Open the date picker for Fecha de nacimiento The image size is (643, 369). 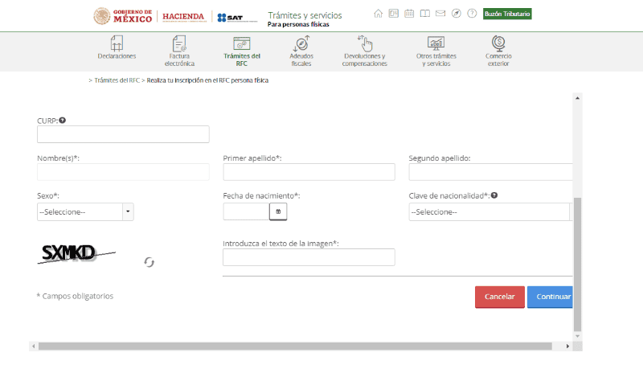coord(278,211)
